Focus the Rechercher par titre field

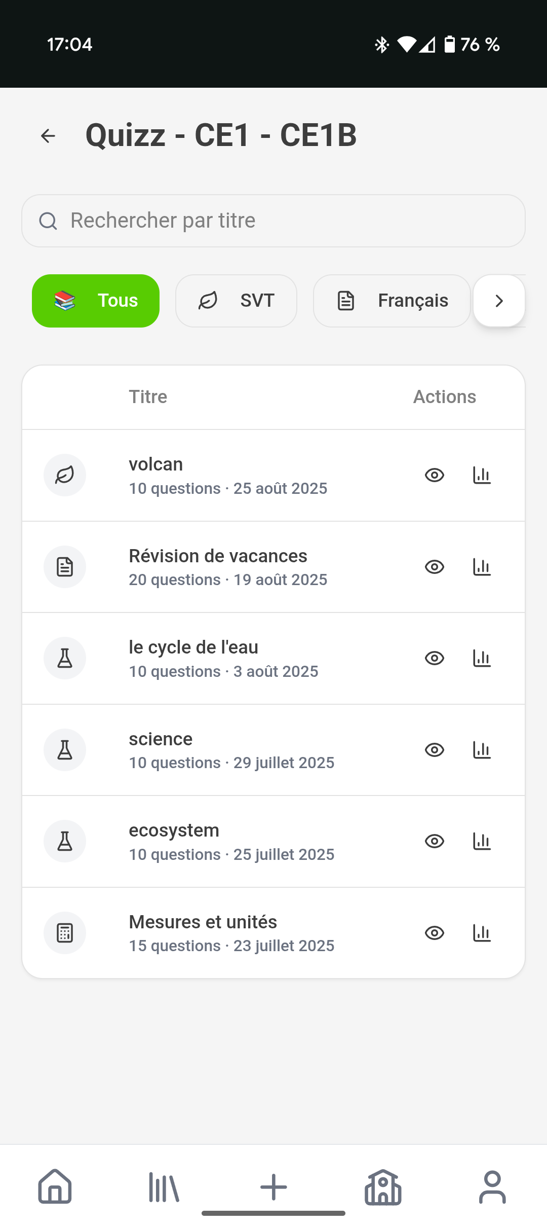click(x=273, y=221)
